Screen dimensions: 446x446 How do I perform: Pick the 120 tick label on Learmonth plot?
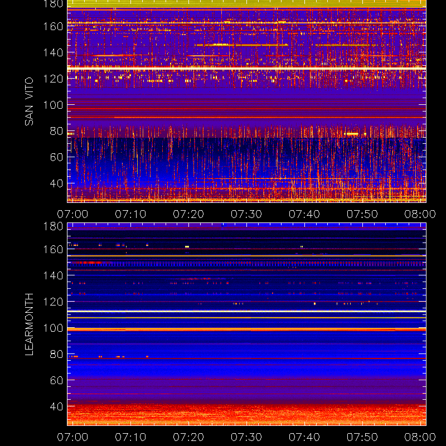pyautogui.click(x=53, y=302)
